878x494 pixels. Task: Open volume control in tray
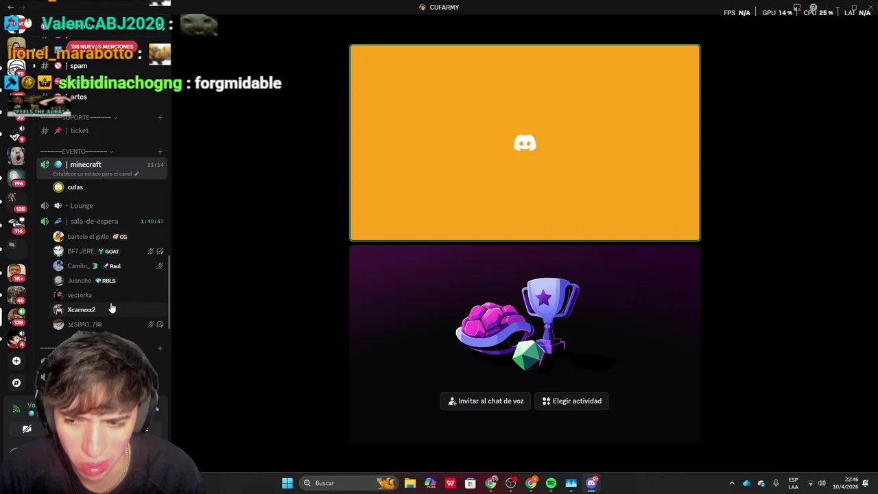point(822,483)
